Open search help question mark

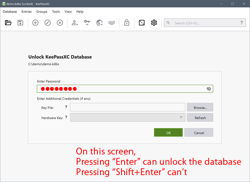point(241,23)
